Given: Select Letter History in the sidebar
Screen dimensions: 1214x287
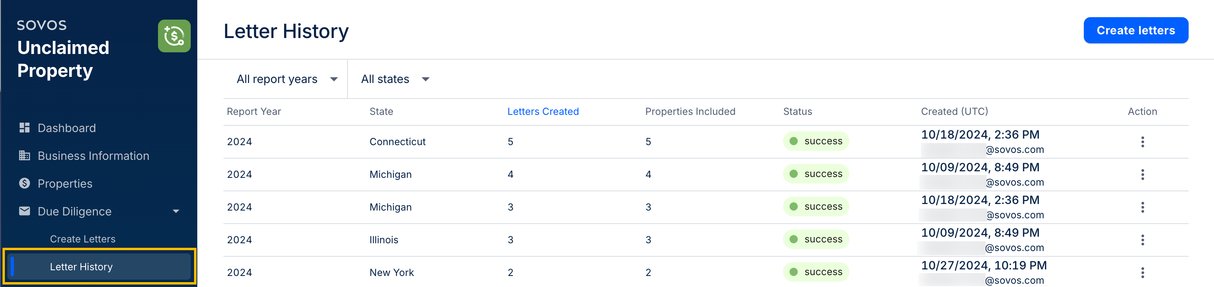Looking at the screenshot, I should click(81, 267).
